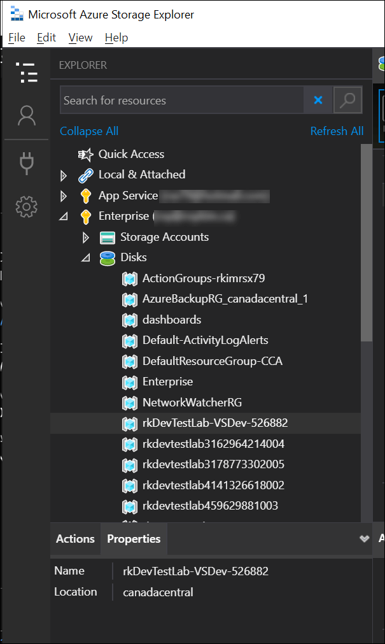Click the Search for resources field
Viewport: 385px width, 644px height.
point(181,100)
